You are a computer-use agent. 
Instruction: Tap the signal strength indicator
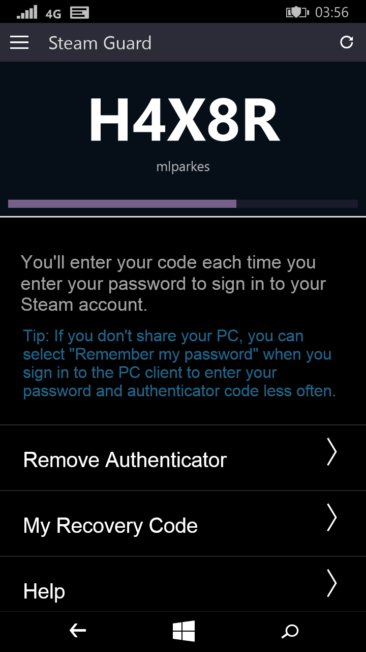27,12
